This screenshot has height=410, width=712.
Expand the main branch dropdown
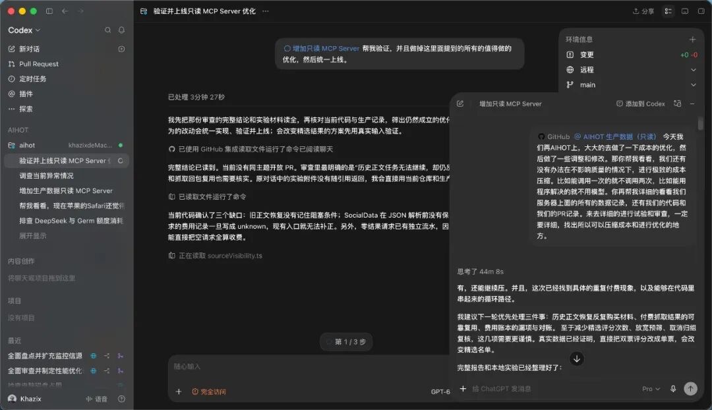[x=694, y=85]
